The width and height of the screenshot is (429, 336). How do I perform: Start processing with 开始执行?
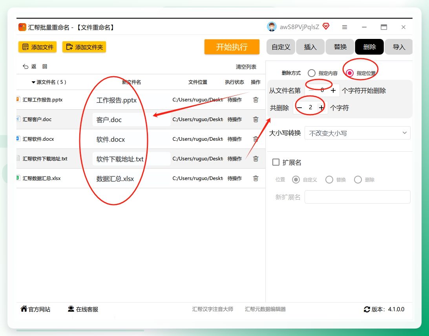(232, 47)
